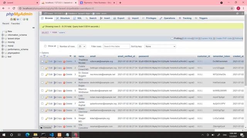
Task: Open Microsoft Edge from the taskbar
Action: (x=27, y=135)
